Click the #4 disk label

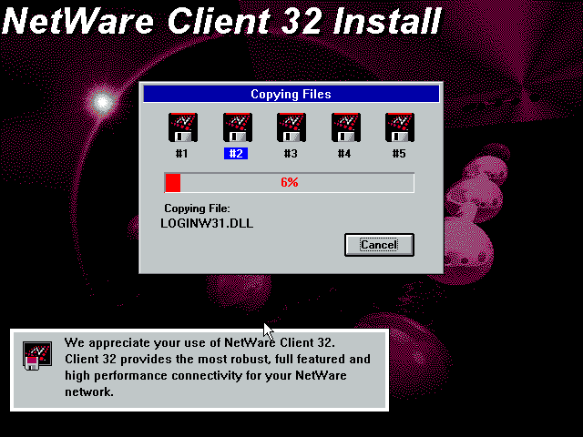344,154
